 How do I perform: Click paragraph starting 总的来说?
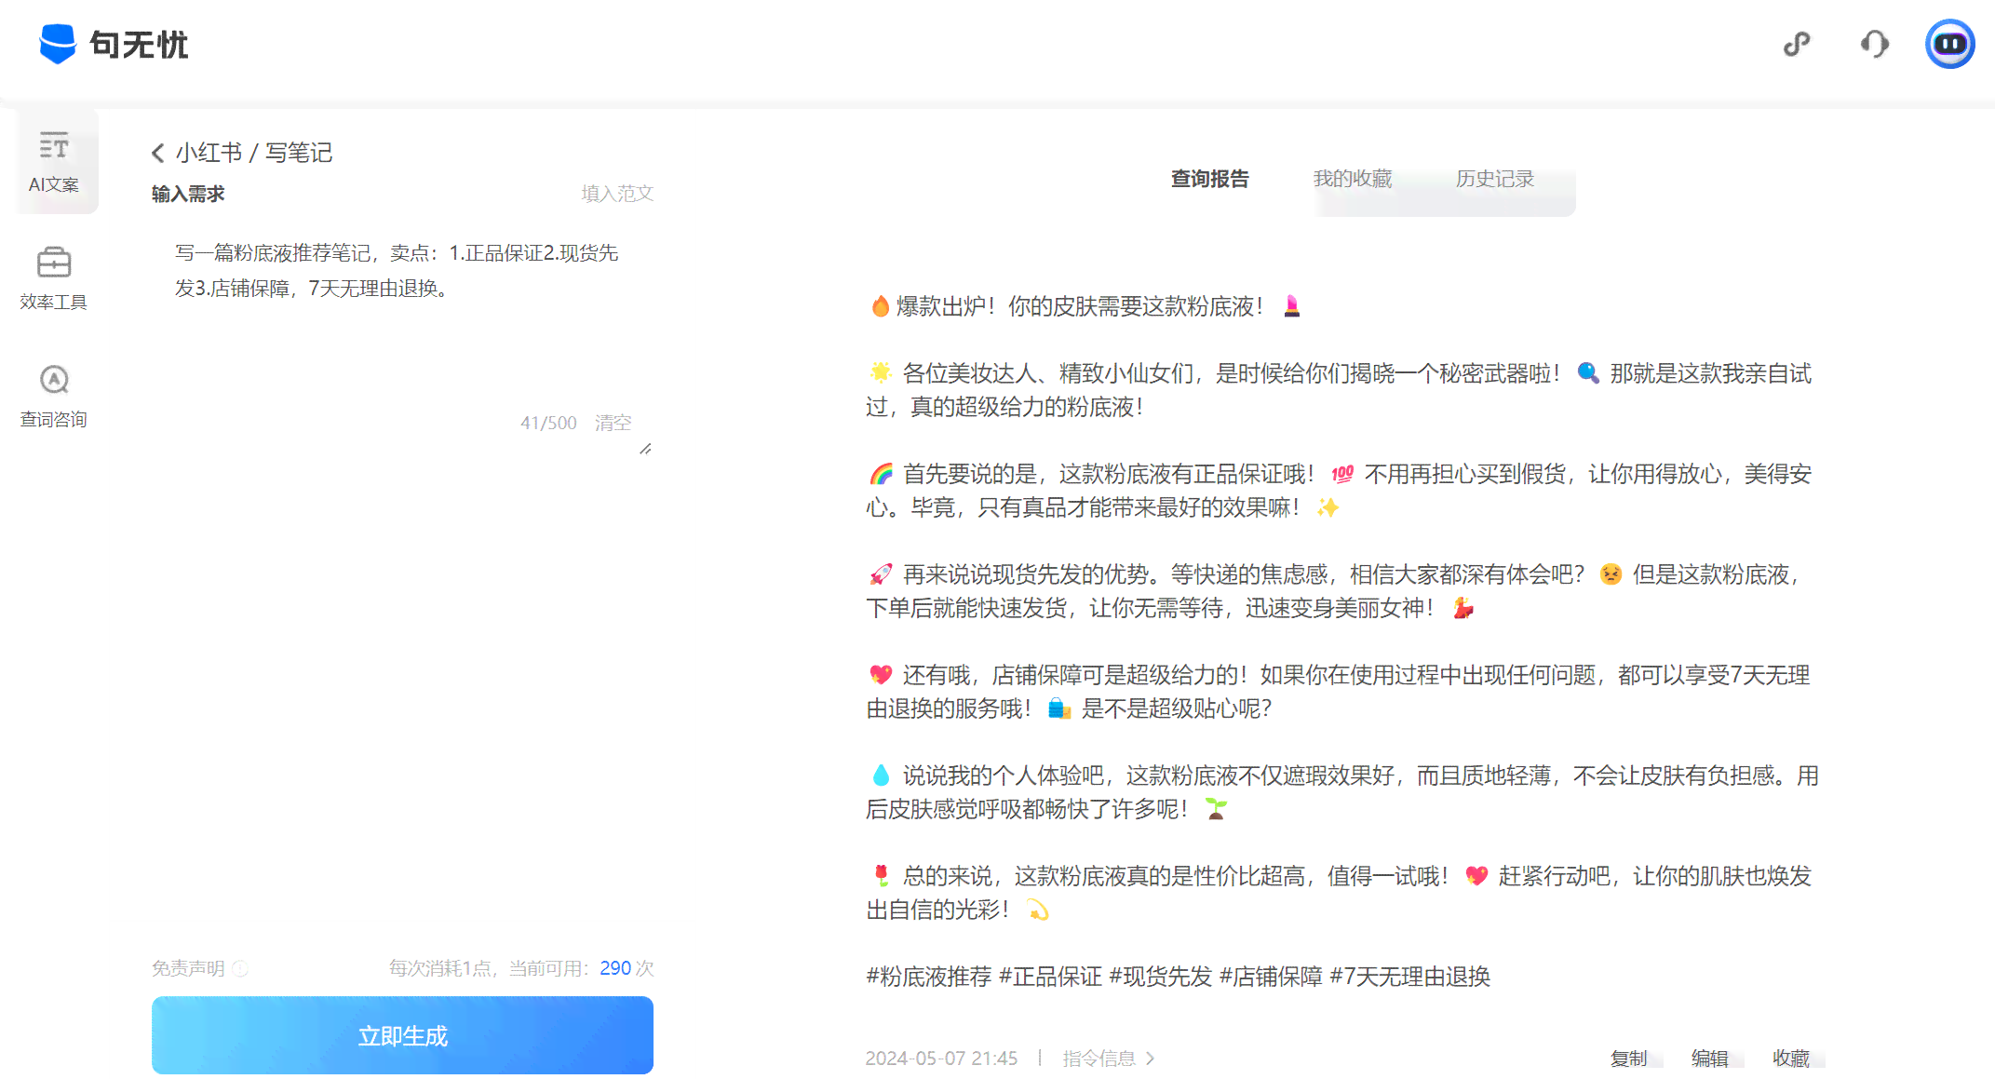tap(1339, 893)
